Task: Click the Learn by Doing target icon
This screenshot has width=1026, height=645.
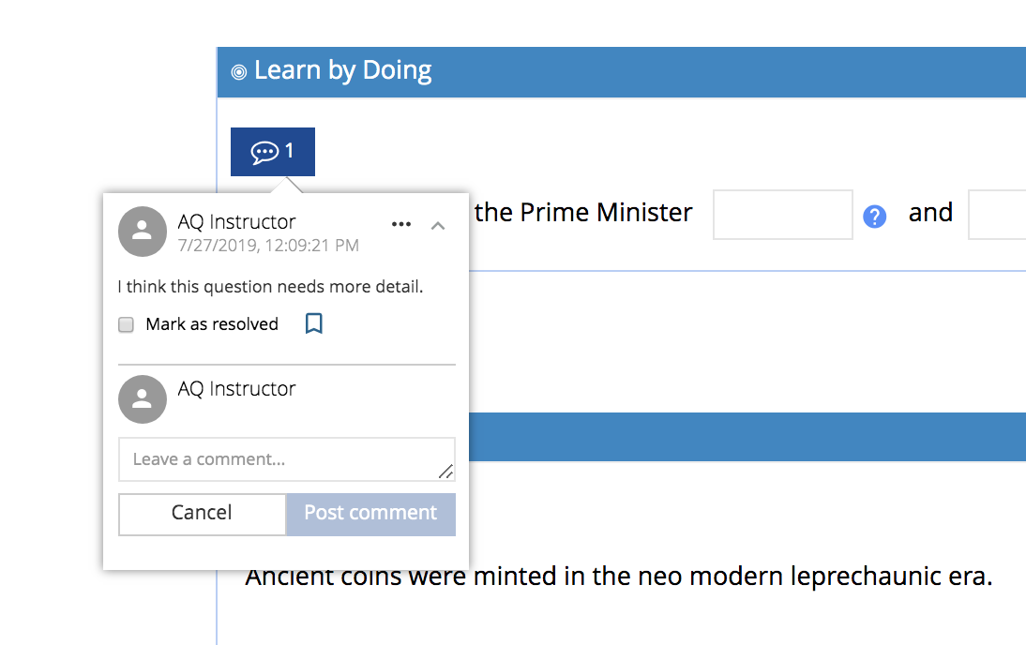Action: click(239, 72)
